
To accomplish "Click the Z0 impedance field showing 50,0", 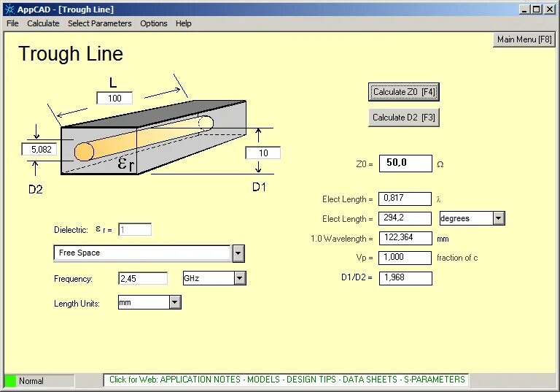I will (x=405, y=163).
